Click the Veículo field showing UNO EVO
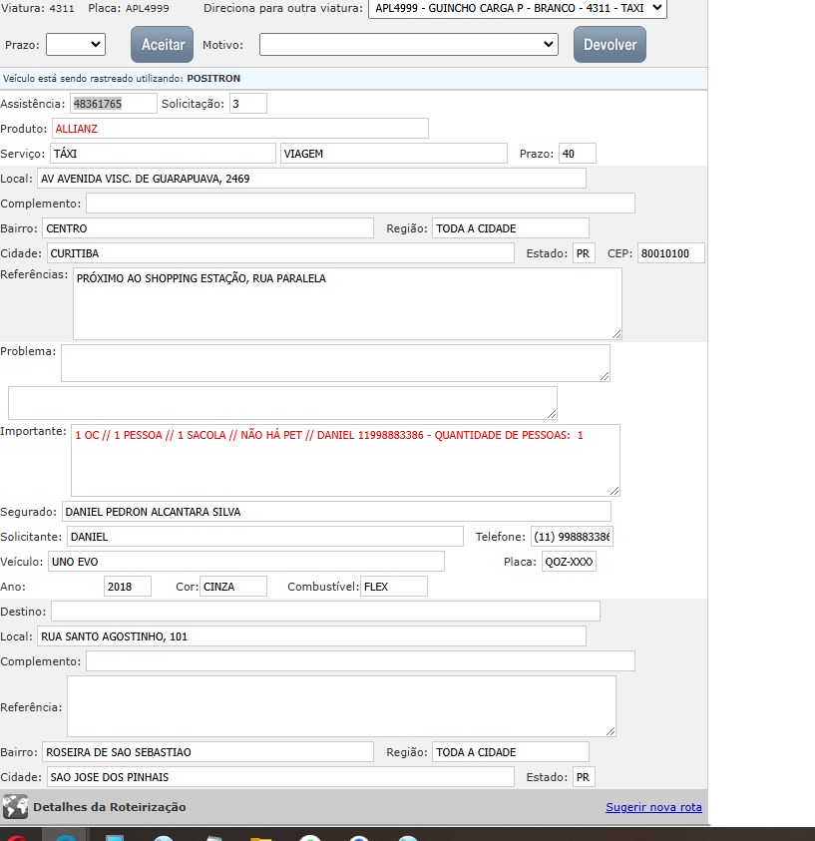 coord(246,562)
